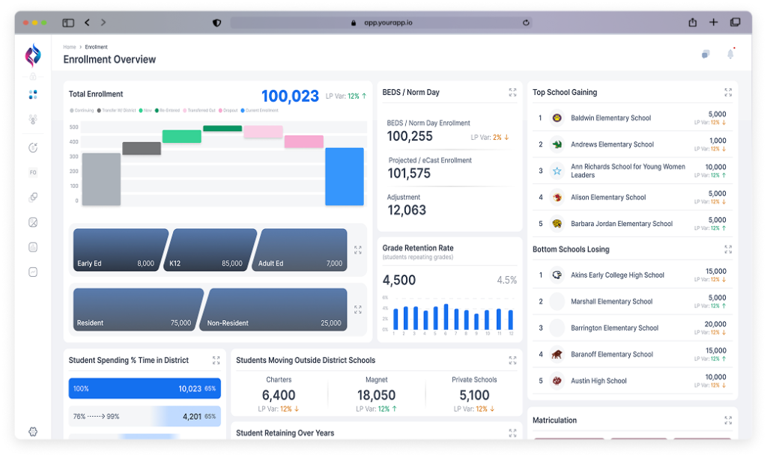Click the app logo in sidebar
This screenshot has width=767, height=458.
(x=33, y=55)
